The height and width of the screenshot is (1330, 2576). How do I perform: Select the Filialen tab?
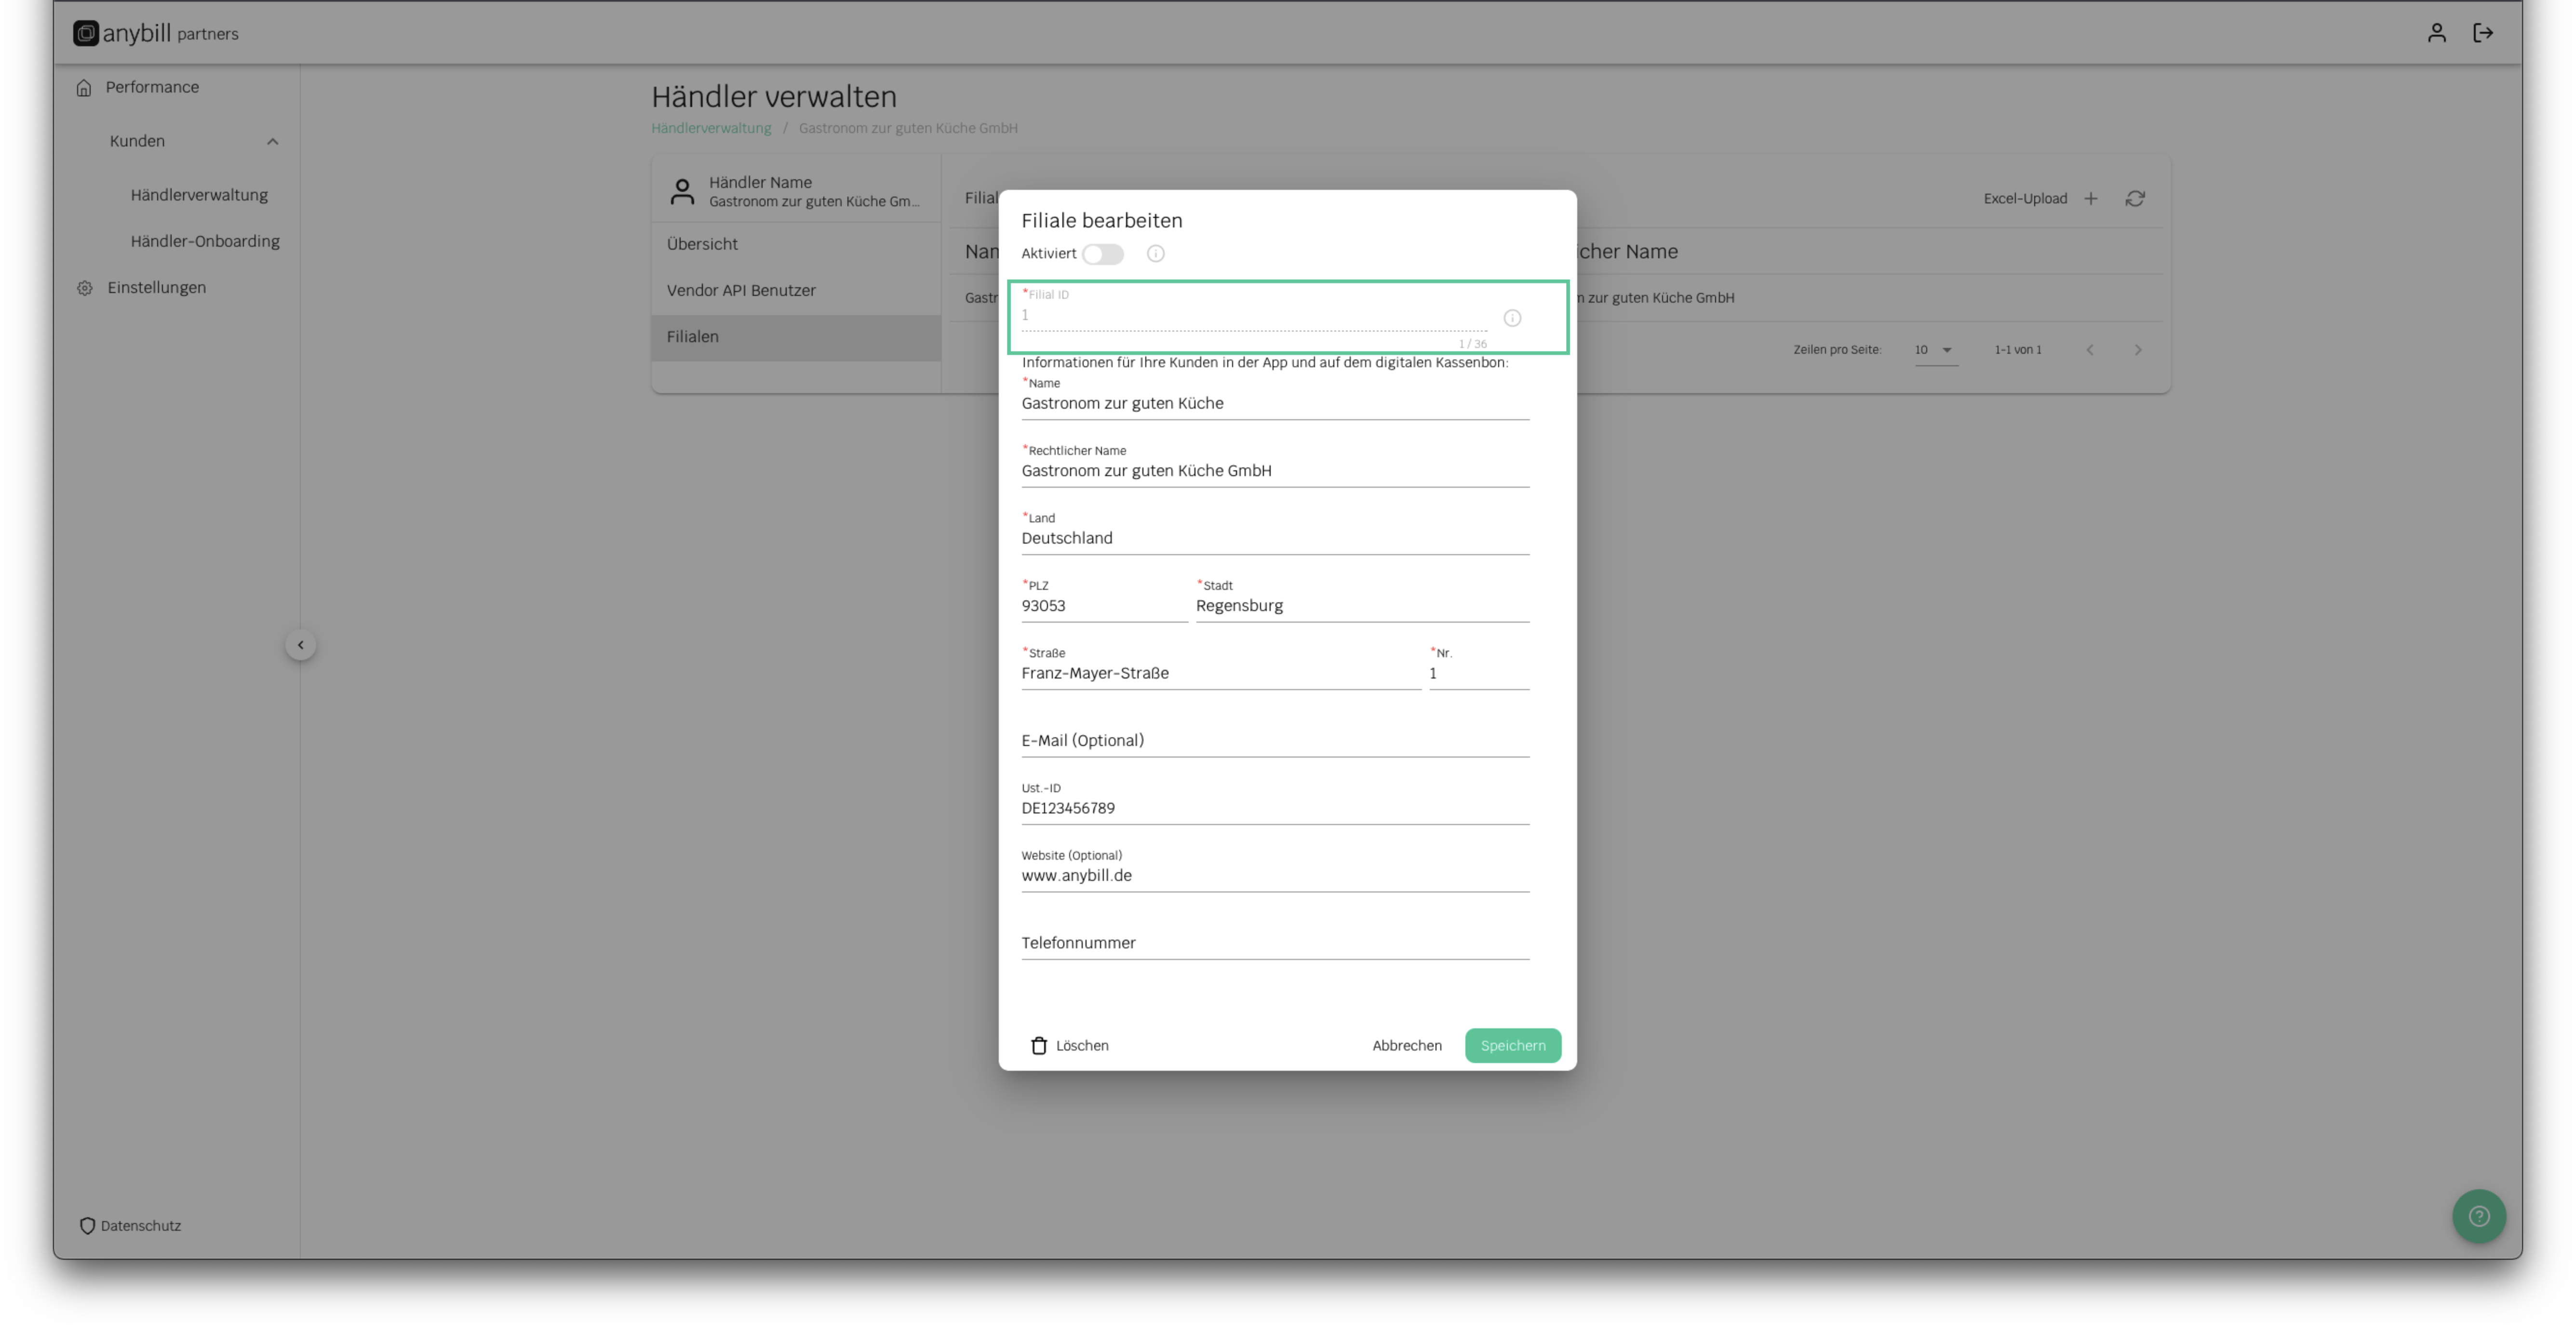tap(796, 337)
